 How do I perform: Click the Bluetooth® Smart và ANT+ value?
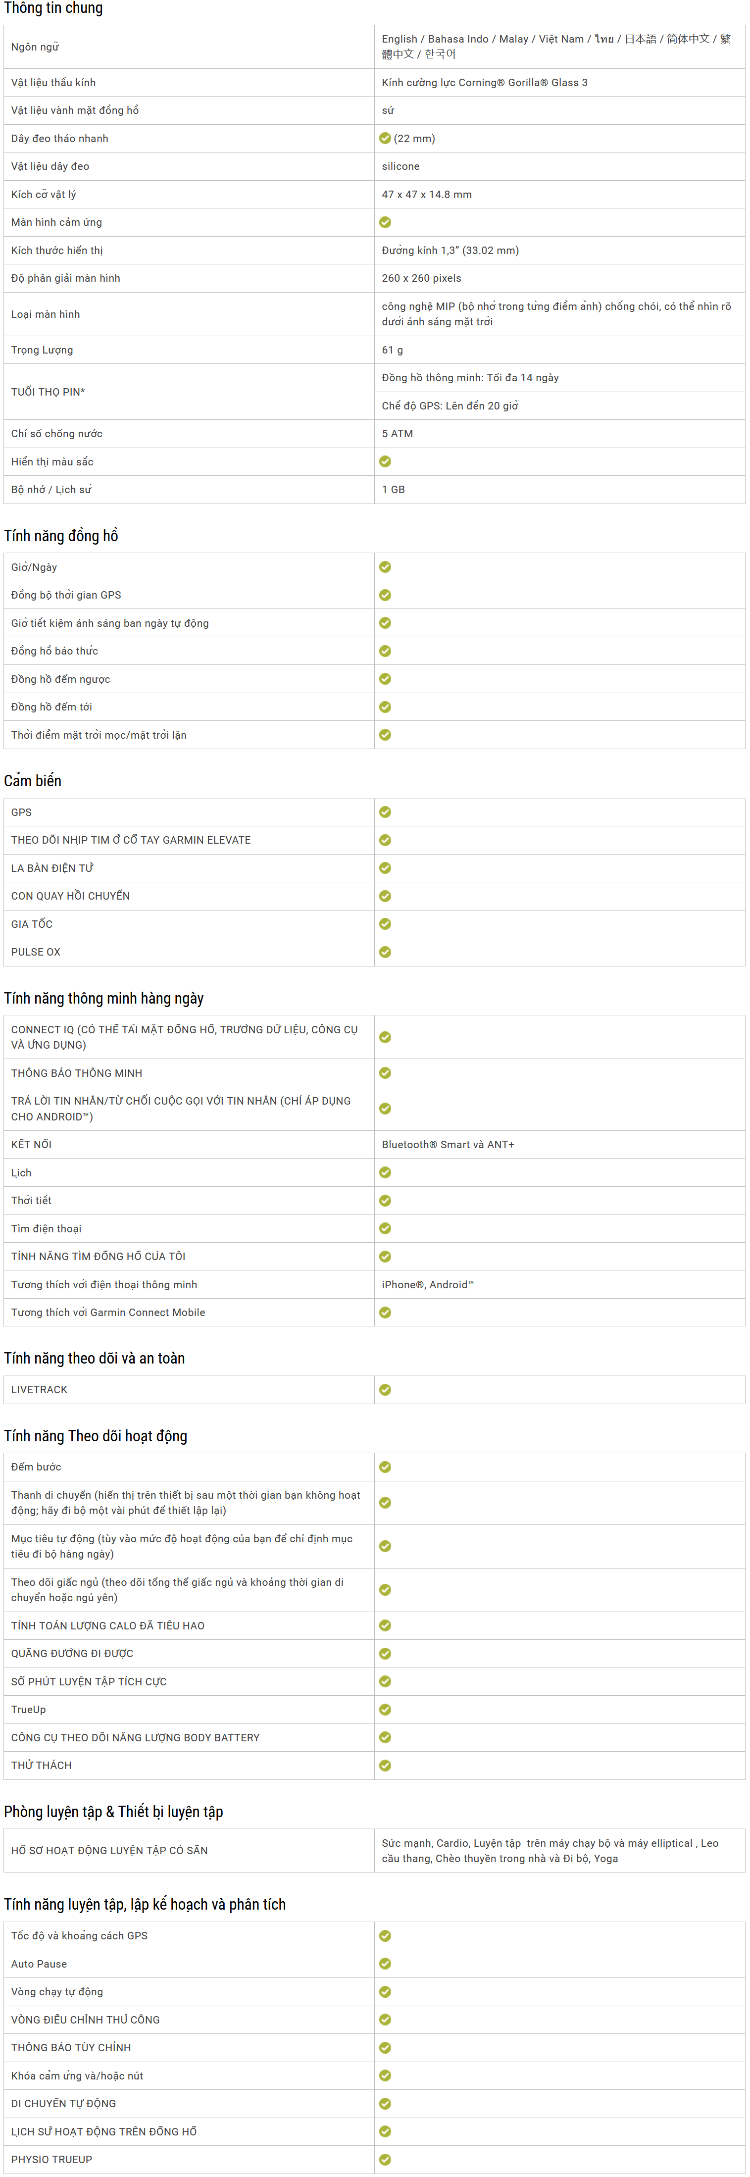(x=448, y=1144)
